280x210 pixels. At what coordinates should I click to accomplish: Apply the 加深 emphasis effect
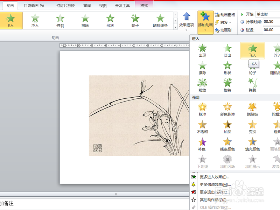[227, 127]
